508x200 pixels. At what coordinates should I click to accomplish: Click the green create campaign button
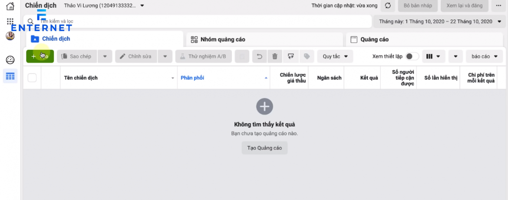[40, 56]
